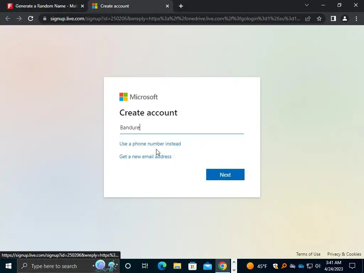The width and height of the screenshot is (364, 273).
Task: Open the browser side panel
Action: pyautogui.click(x=333, y=18)
